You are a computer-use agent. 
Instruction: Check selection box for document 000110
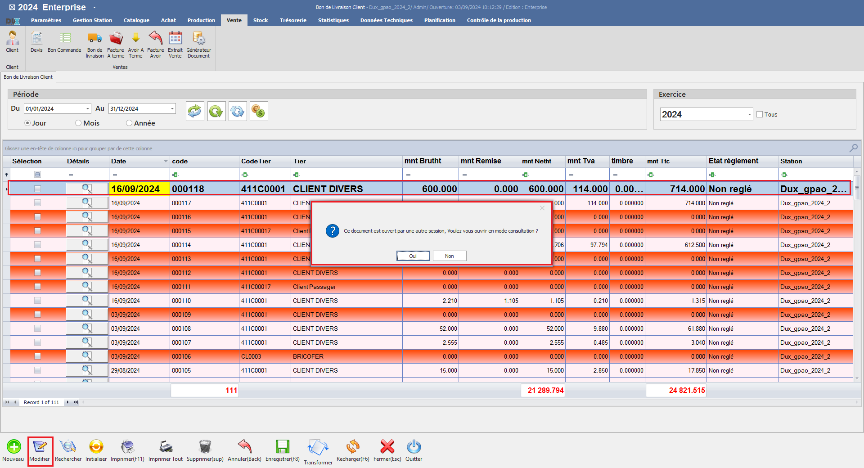click(38, 301)
